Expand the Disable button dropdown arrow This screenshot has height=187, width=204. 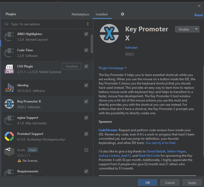coord(197,29)
